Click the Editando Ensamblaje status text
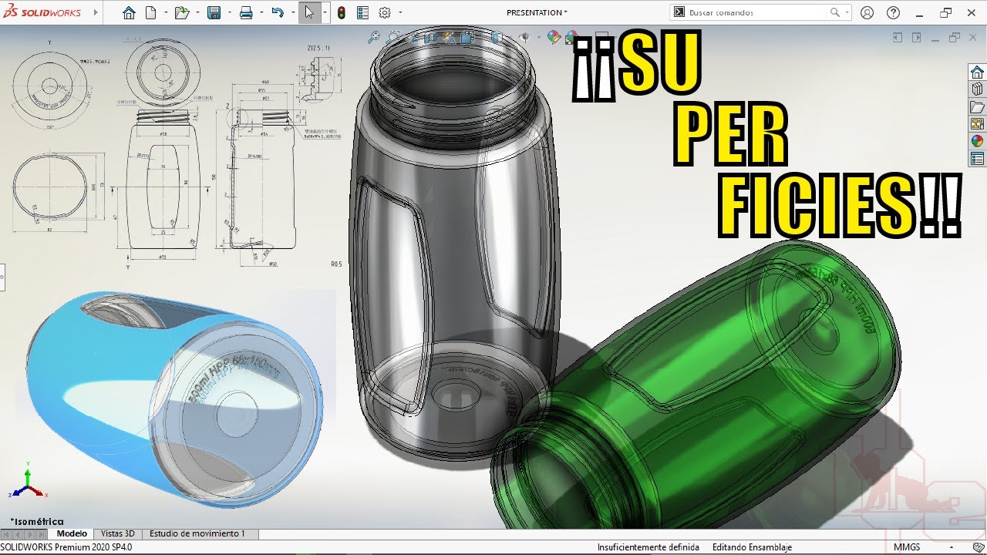 pos(752,547)
